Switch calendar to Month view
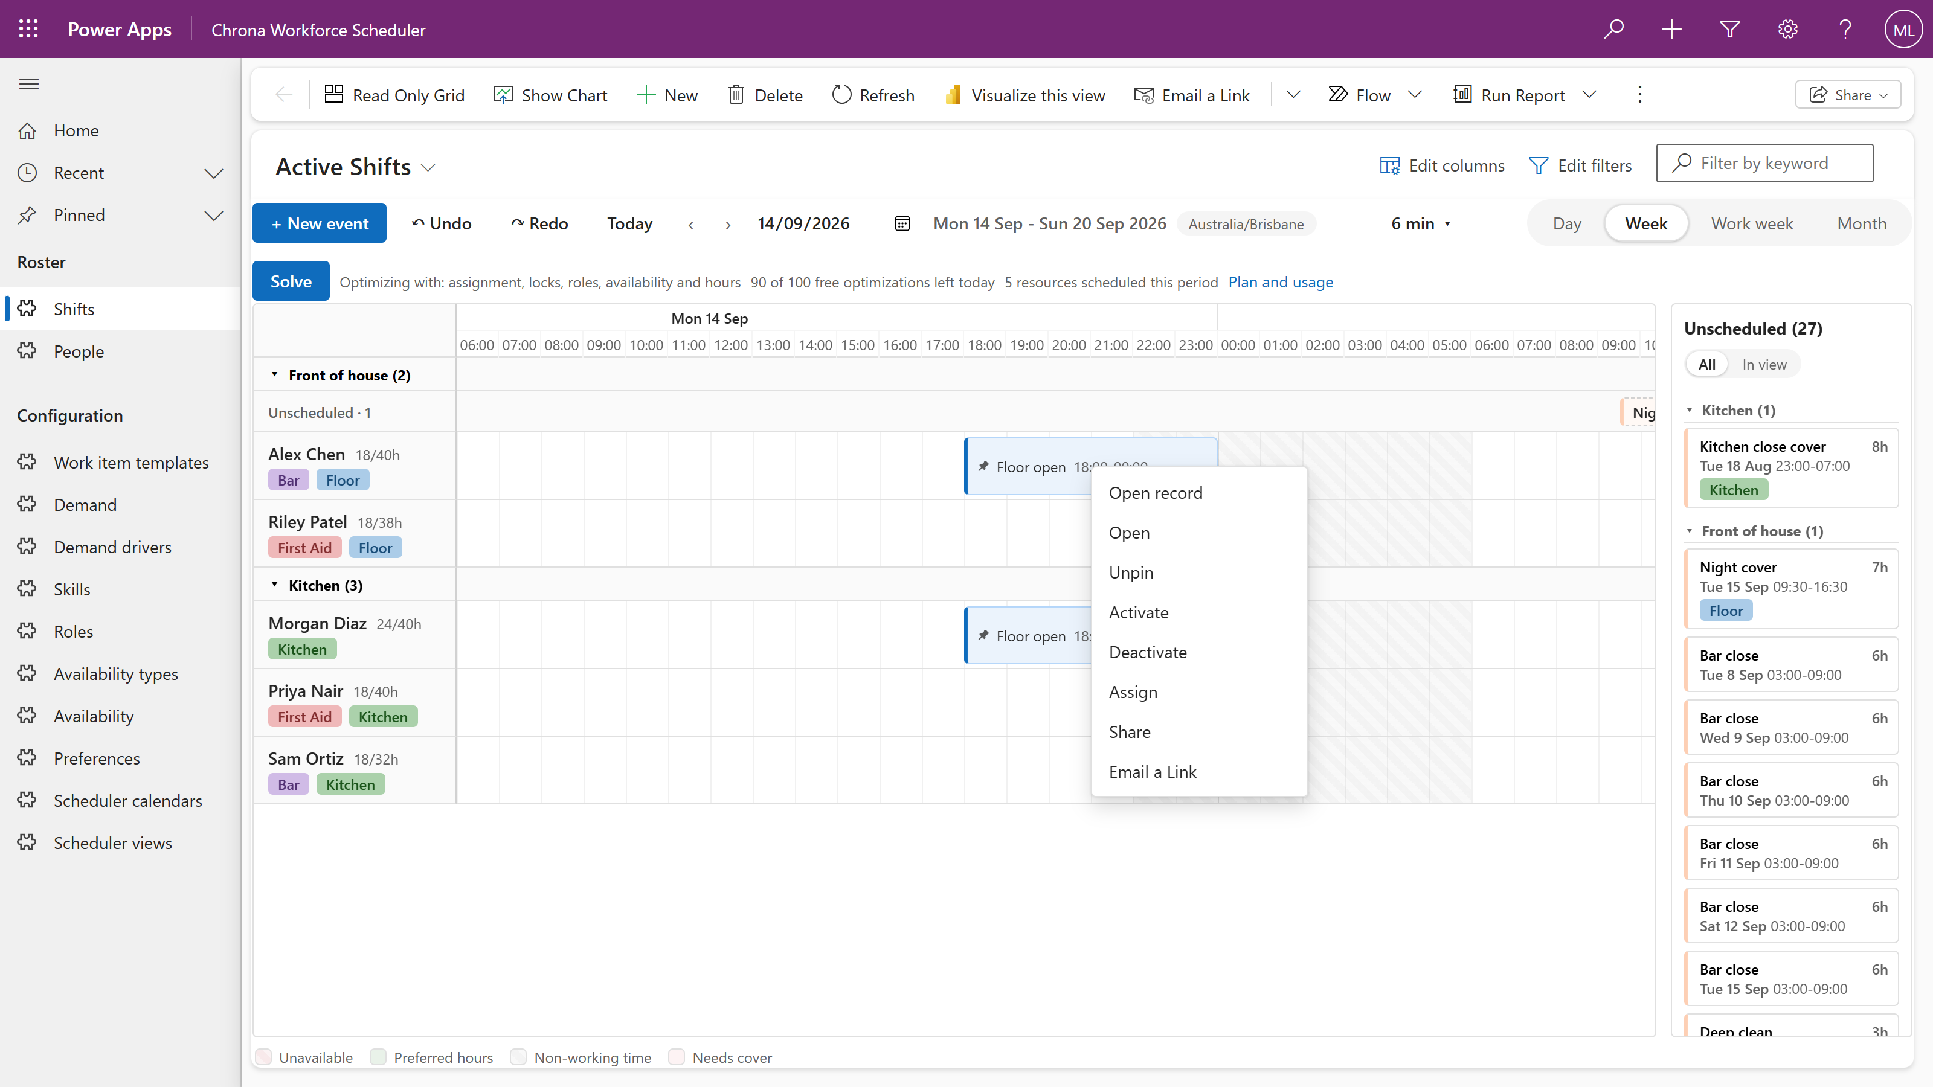 click(1861, 223)
